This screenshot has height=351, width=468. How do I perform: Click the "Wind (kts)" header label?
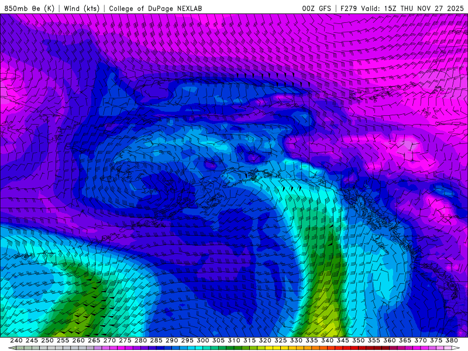click(x=82, y=8)
